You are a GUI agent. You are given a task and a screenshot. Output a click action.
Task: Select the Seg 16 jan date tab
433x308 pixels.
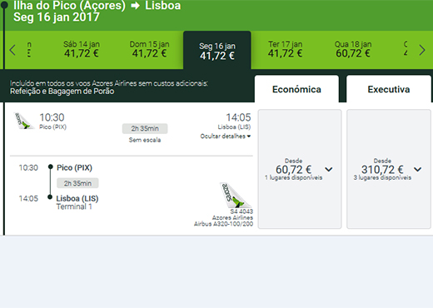[217, 51]
